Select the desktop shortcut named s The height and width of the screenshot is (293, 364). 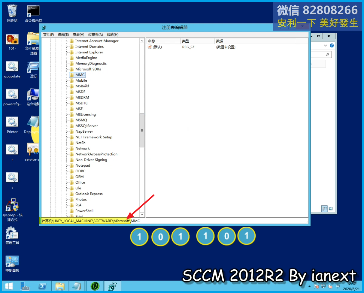(x=12, y=180)
